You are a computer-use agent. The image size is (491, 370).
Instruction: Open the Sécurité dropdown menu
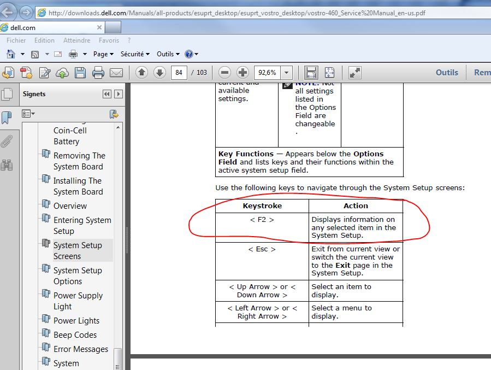coord(135,54)
